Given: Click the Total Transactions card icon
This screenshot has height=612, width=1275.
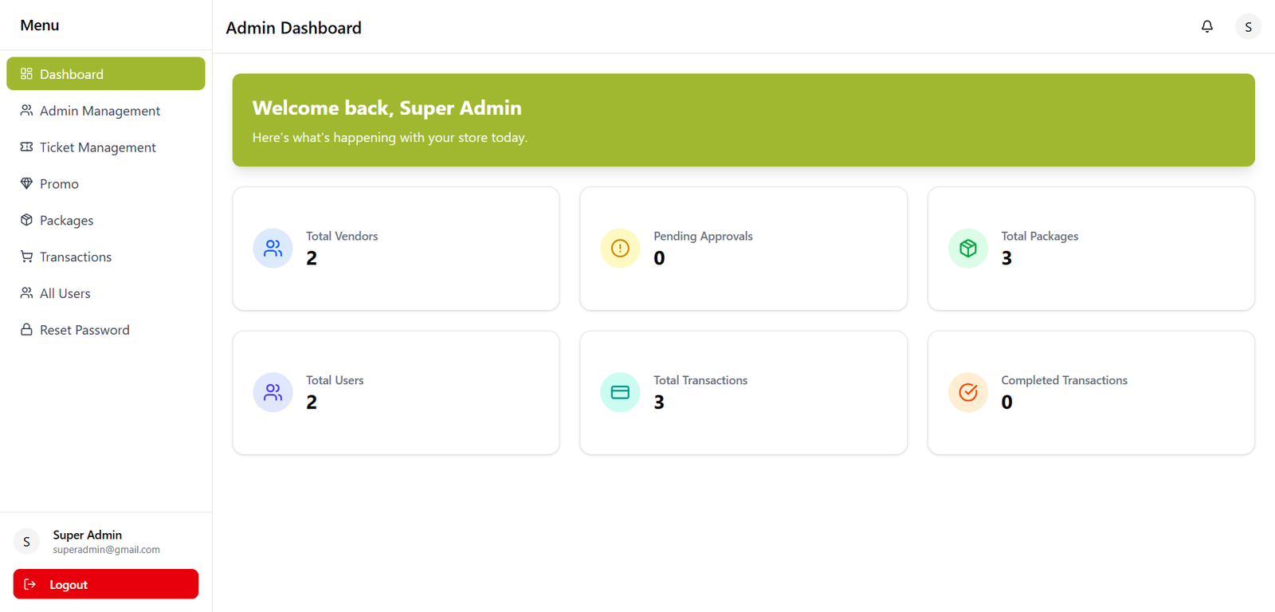Looking at the screenshot, I should 620,392.
